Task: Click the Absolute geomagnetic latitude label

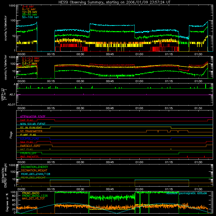Action: (187, 193)
